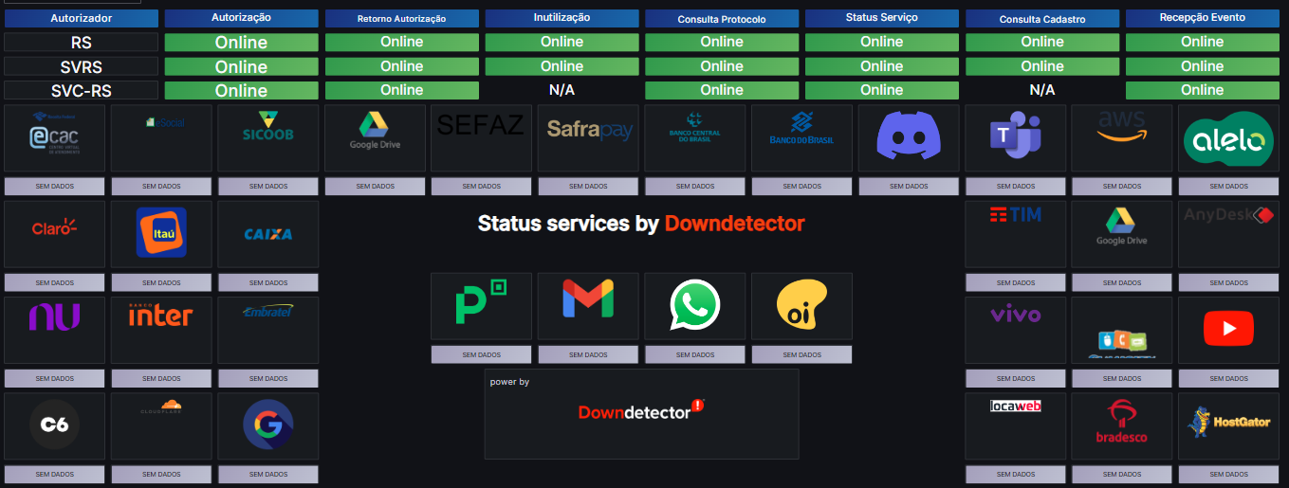This screenshot has height=488, width=1289.
Task: Click SVRS Inutilização Online status
Action: coord(562,66)
